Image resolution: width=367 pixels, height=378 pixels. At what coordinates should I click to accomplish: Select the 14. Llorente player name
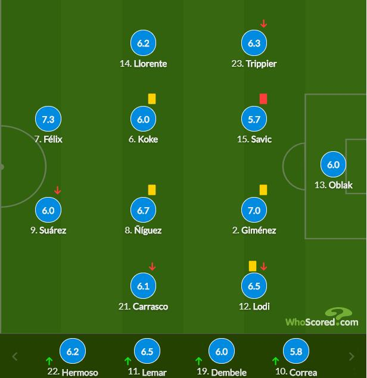[143, 63]
